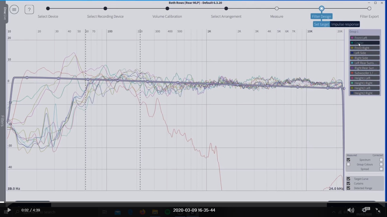Viewport: 387px width, 217px height.
Task: Select the Front Left channel
Action: pyautogui.click(x=365, y=38)
